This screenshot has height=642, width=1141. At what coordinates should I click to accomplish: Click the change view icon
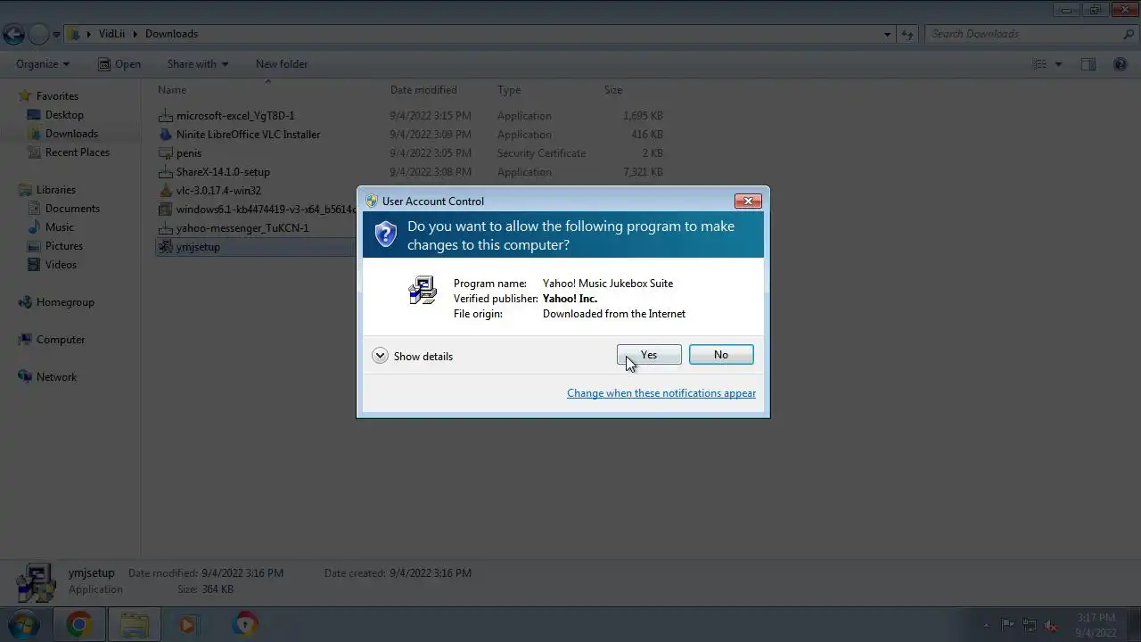tap(1039, 64)
